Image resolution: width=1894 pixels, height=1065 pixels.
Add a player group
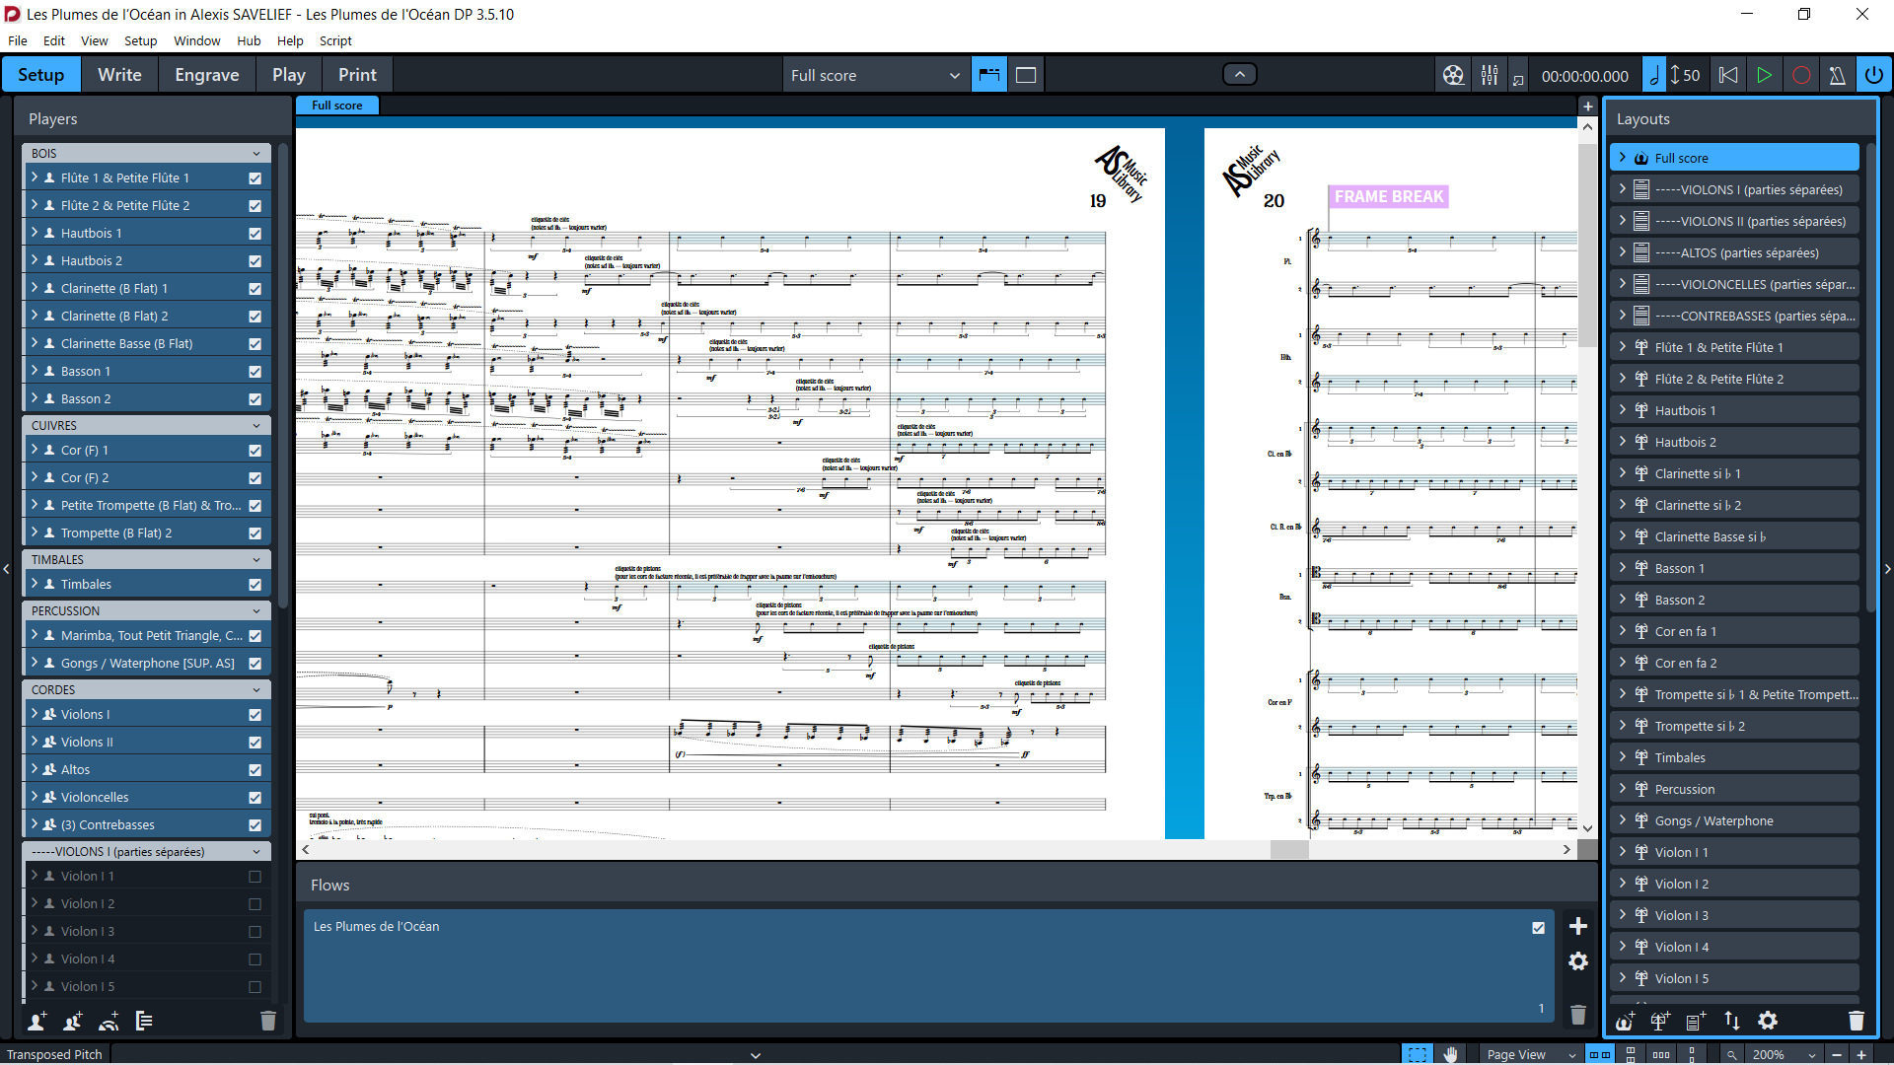pyautogui.click(x=144, y=1021)
